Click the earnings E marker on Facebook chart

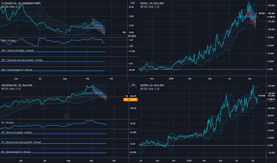coord(66,116)
